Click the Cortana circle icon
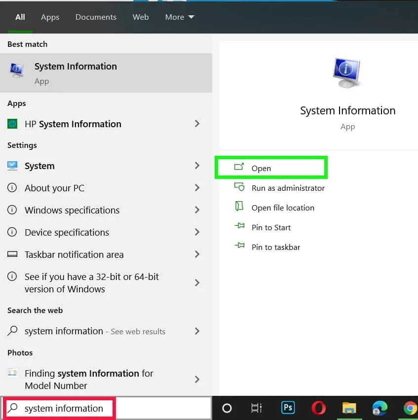 227,408
